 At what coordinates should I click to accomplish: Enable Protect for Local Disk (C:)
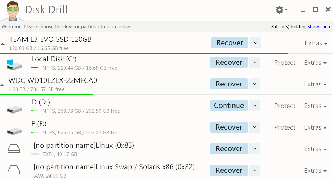click(284, 63)
